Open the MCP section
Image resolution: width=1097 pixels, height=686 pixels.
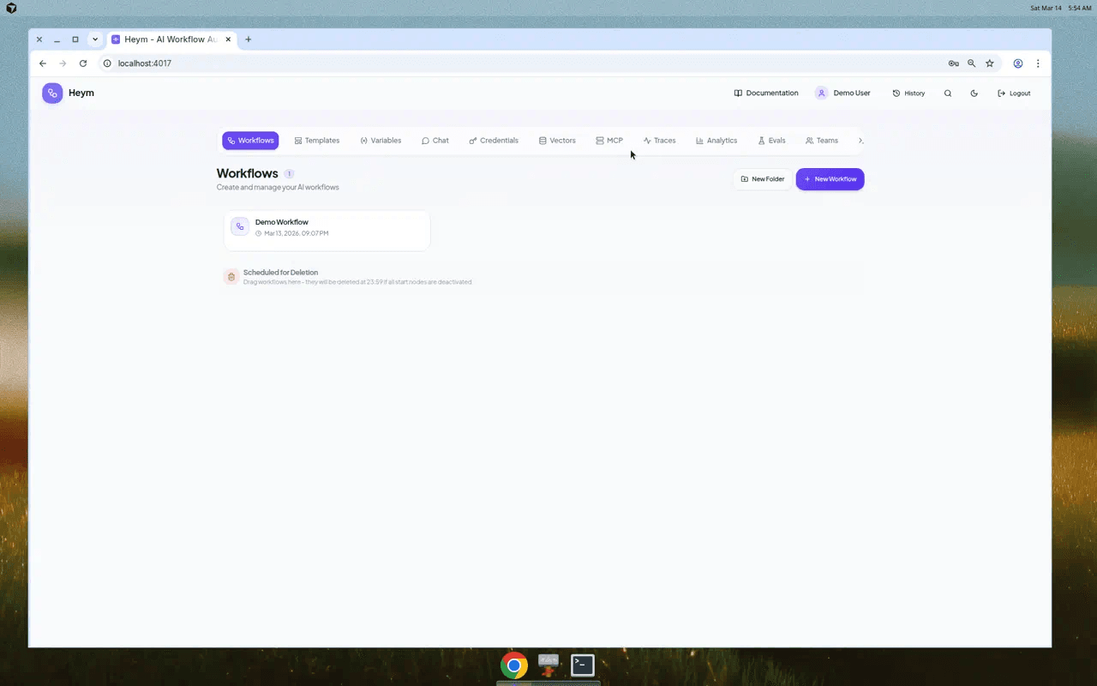pos(608,140)
